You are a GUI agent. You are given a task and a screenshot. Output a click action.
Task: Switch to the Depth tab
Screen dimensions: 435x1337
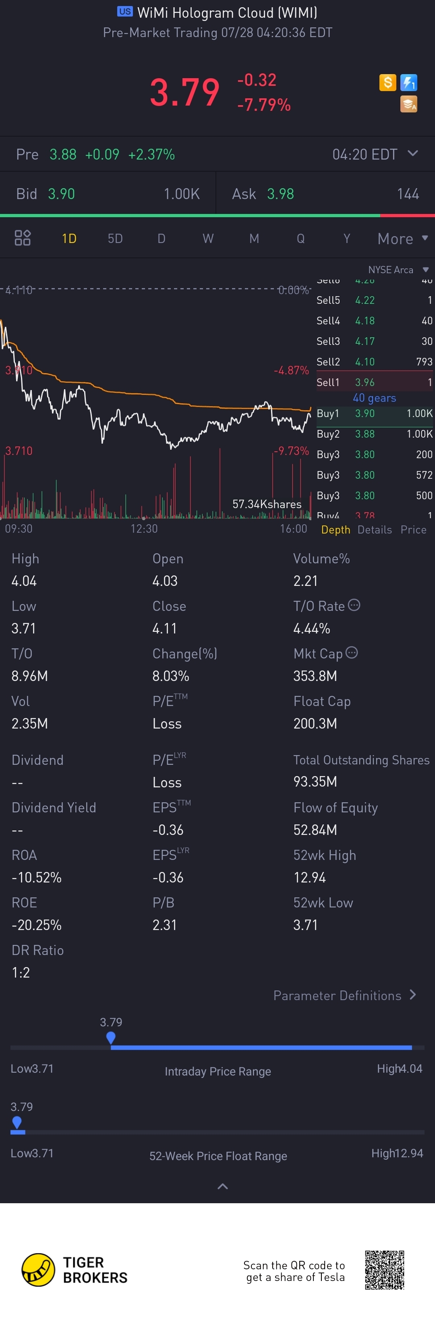(336, 529)
